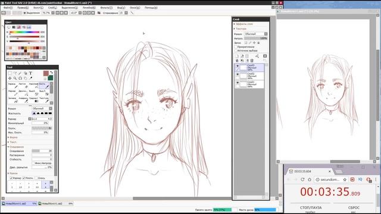
Task: Click the layer mask icon in Слой panel
Action: coord(265,56)
